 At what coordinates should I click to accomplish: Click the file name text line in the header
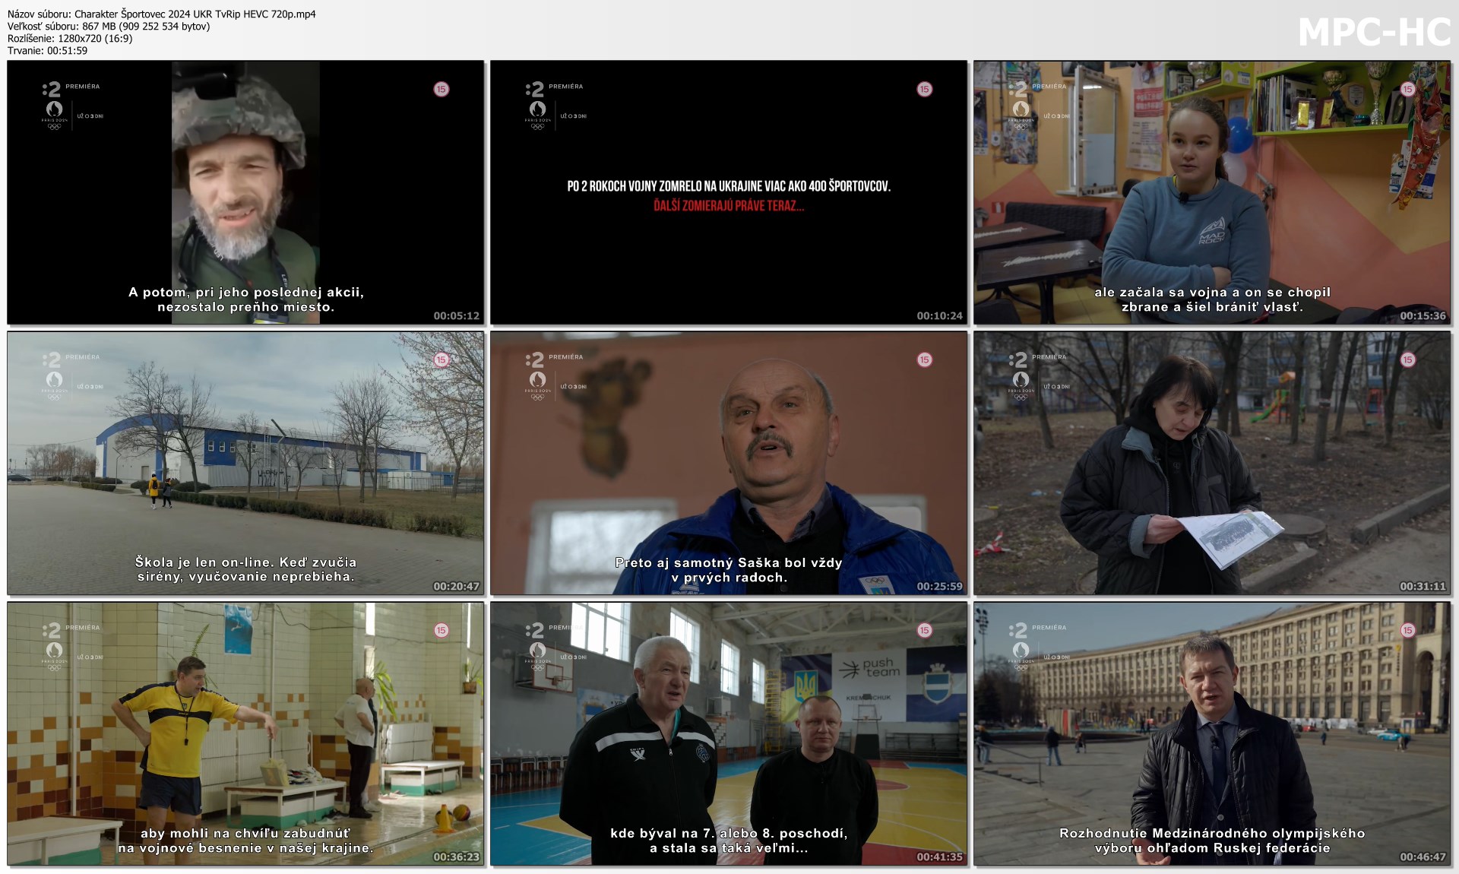(x=161, y=14)
